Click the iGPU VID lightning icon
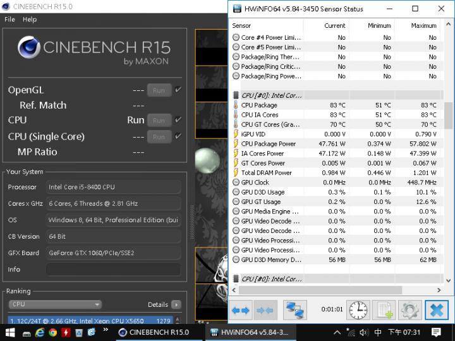This screenshot has width=455, height=341. click(x=236, y=134)
